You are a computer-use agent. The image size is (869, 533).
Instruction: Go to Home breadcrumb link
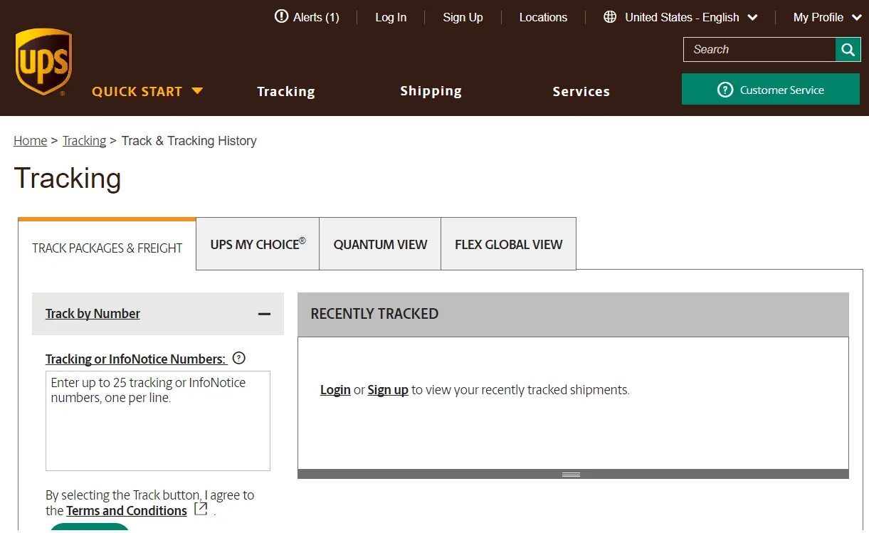(x=31, y=141)
